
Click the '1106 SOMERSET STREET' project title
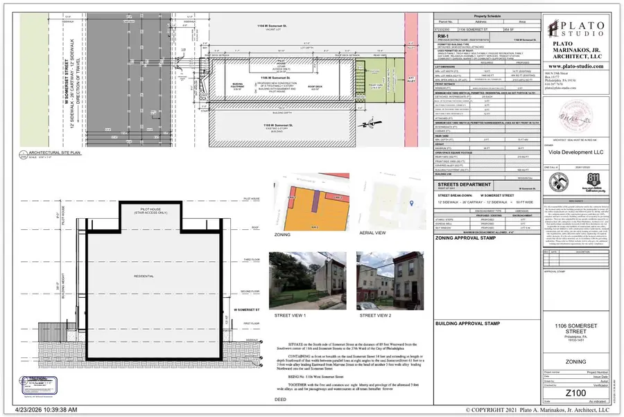click(x=576, y=328)
